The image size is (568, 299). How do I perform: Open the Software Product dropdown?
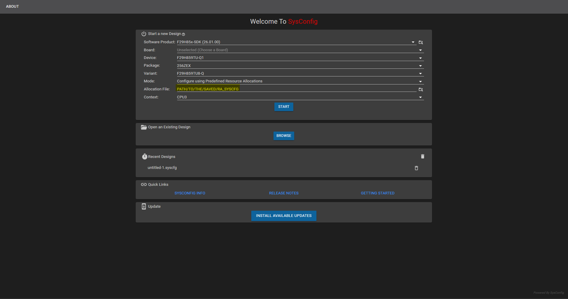pos(297,42)
